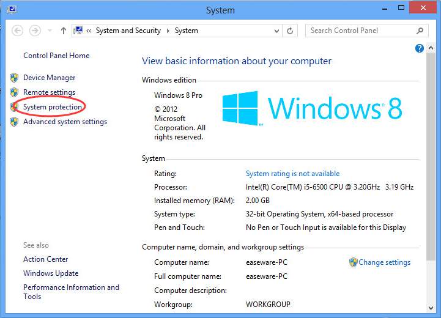Click the 'Computer description:' label
The width and height of the screenshot is (441, 318).
190,290
